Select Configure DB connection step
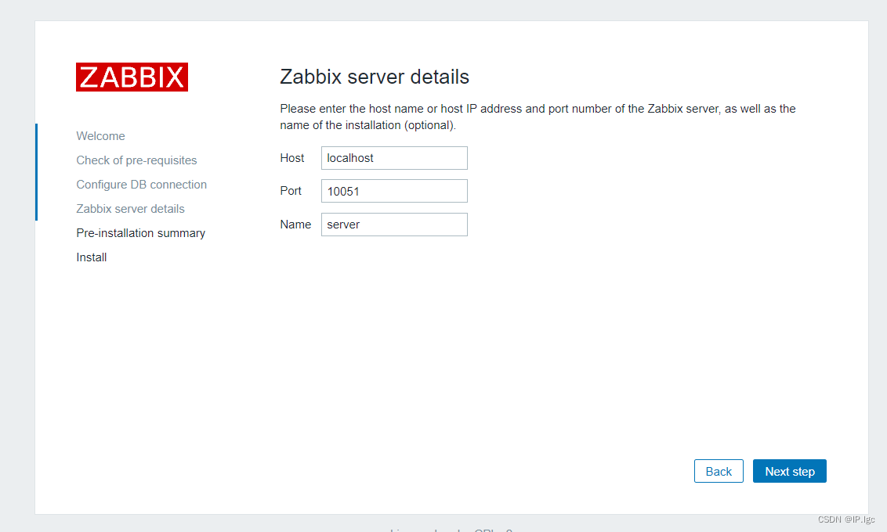Viewport: 887px width, 532px height. coord(141,185)
